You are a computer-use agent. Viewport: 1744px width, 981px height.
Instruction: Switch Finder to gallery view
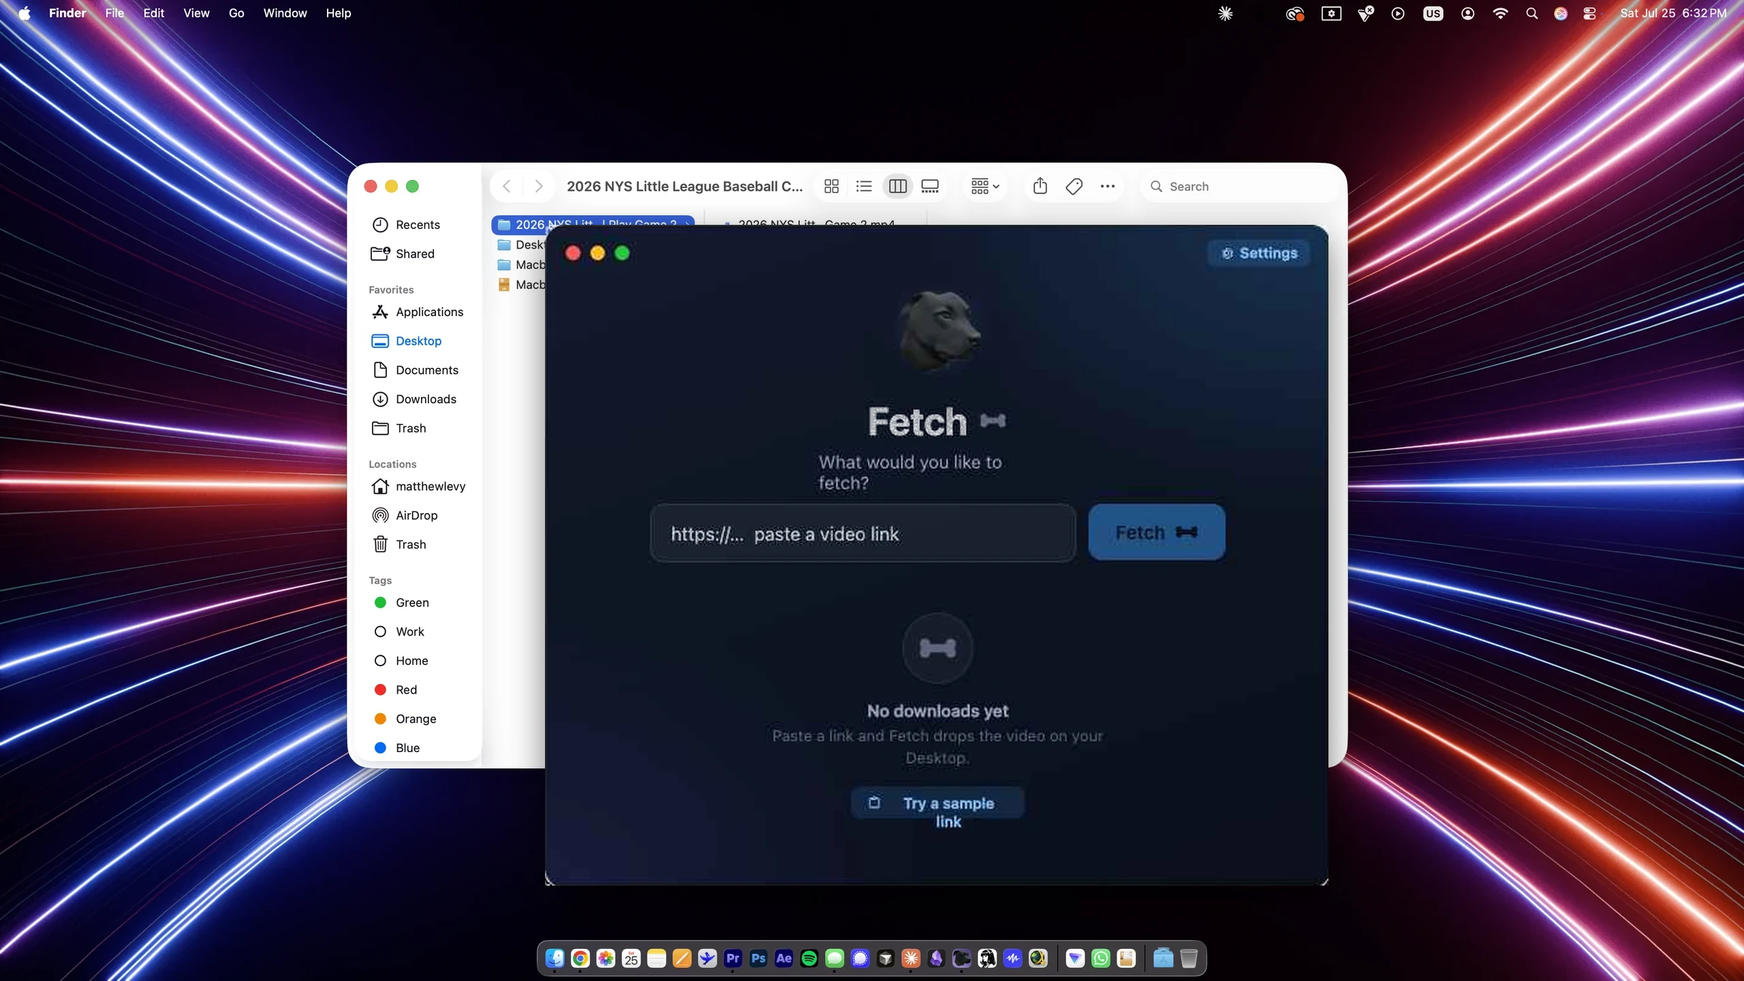[930, 186]
